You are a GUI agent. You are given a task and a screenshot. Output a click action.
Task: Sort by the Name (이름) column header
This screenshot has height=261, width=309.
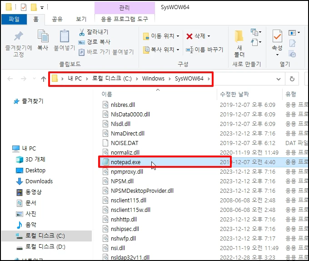(x=107, y=94)
